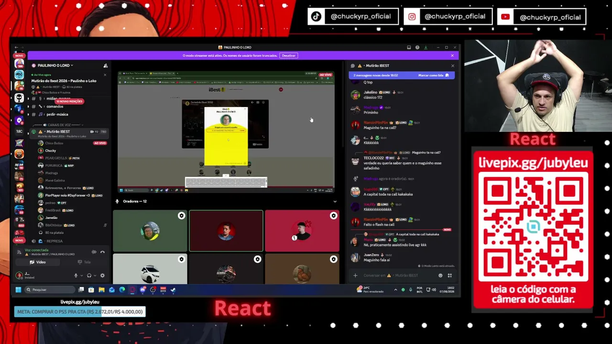Open Steam from the taskbar
This screenshot has height=344, width=612.
[173, 290]
